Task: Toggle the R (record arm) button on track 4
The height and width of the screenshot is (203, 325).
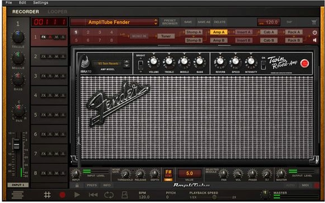Action: pyautogui.click(x=50, y=95)
